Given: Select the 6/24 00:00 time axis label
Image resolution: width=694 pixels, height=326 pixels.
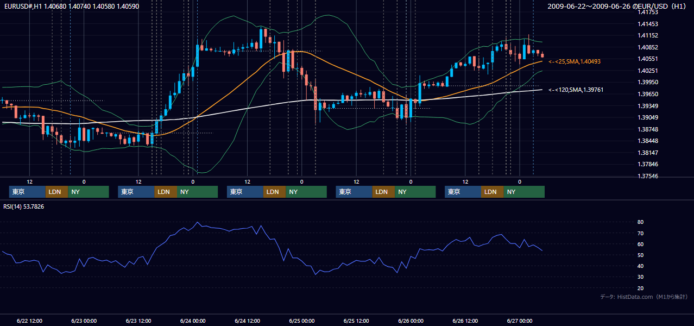Looking at the screenshot, I should 193,321.
